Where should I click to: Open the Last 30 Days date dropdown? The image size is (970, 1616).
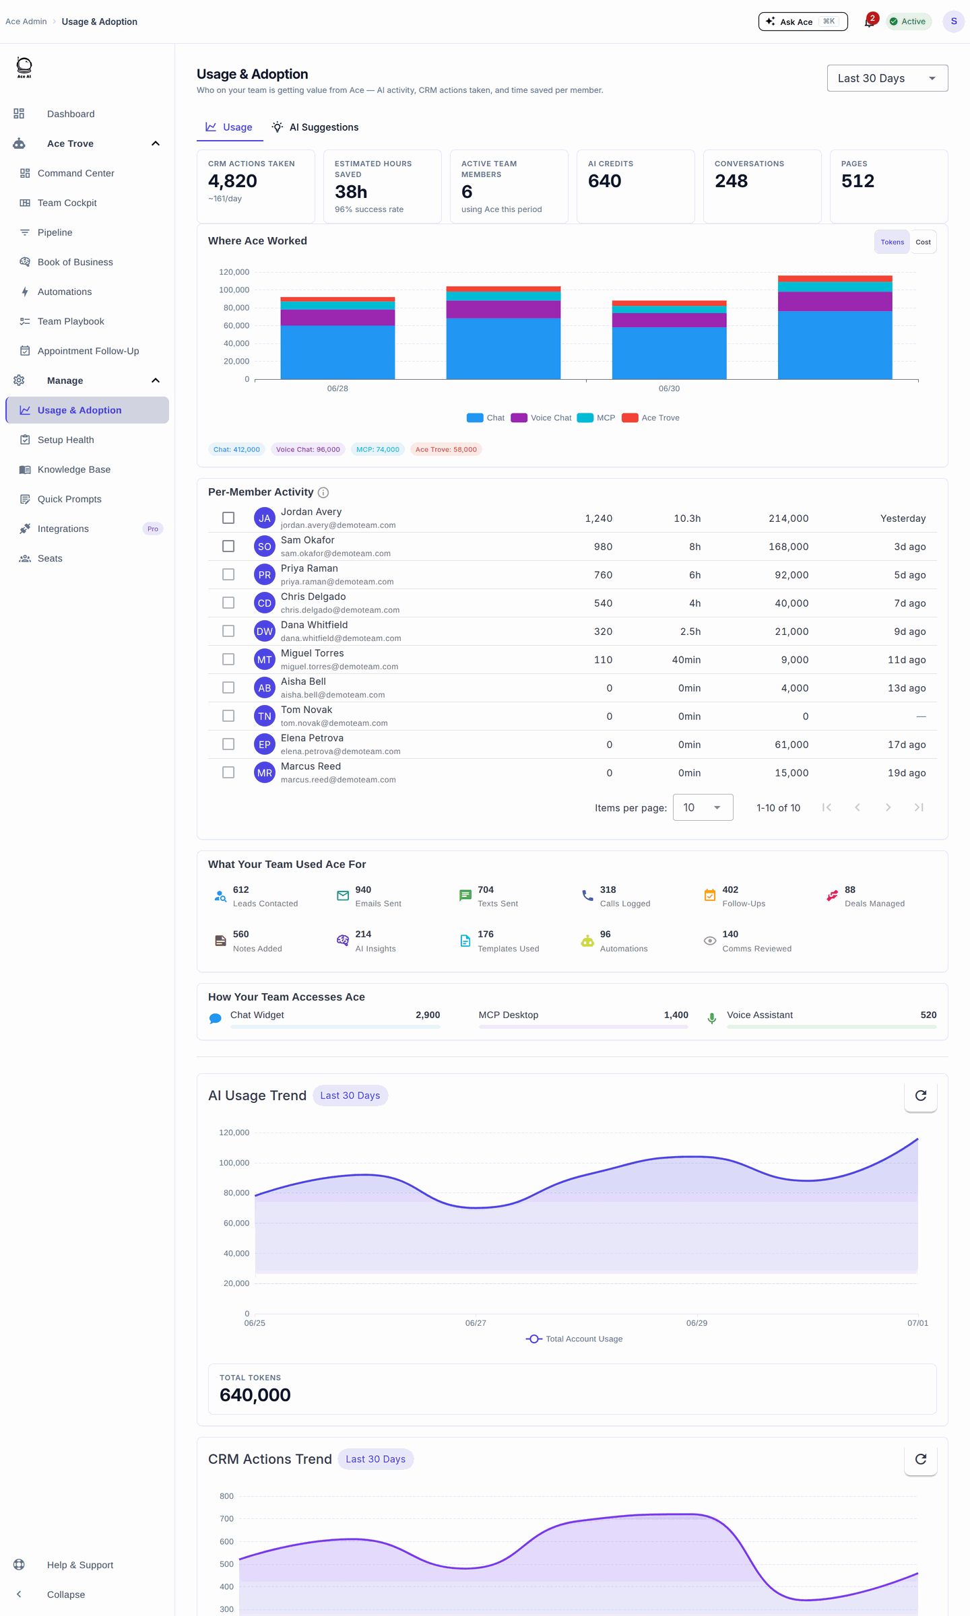(887, 78)
